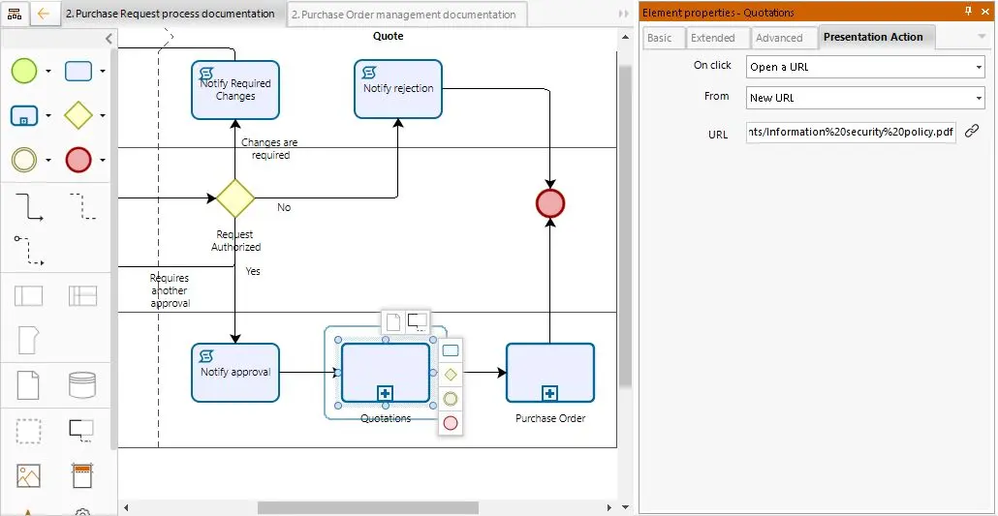Screen dimensions: 998x516
Task: Choose the Message Flow connector tool
Action: (x=29, y=250)
